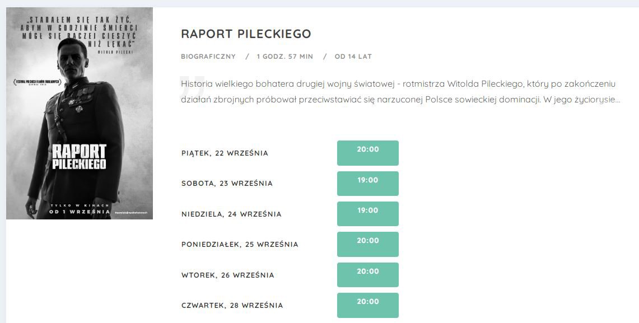Click the Sobota, 23 września date label
Image resolution: width=639 pixels, height=323 pixels.
point(227,183)
